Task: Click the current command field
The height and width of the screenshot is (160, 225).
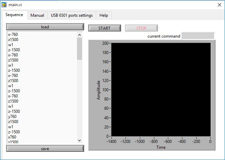Action: tap(198, 36)
